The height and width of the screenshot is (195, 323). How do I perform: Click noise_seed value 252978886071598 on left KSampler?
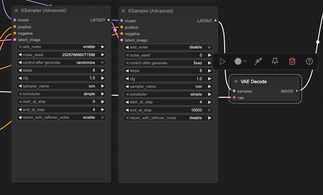[78, 55]
